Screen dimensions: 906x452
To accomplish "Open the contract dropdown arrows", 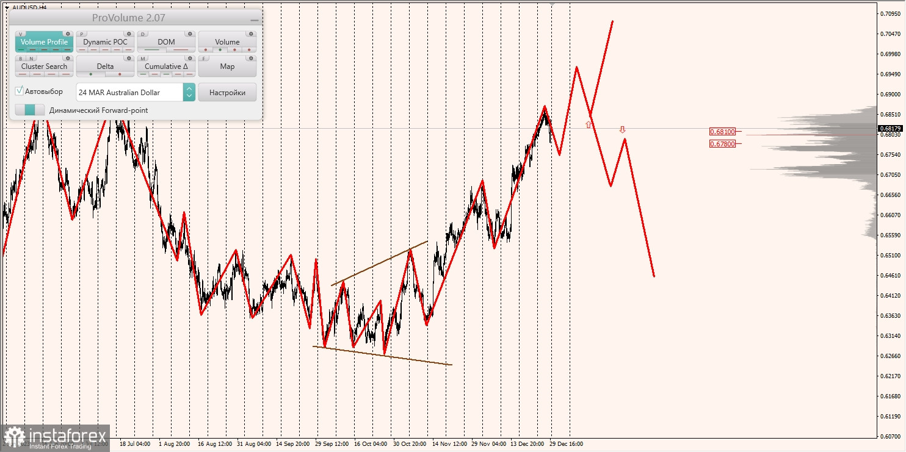I will pos(189,93).
